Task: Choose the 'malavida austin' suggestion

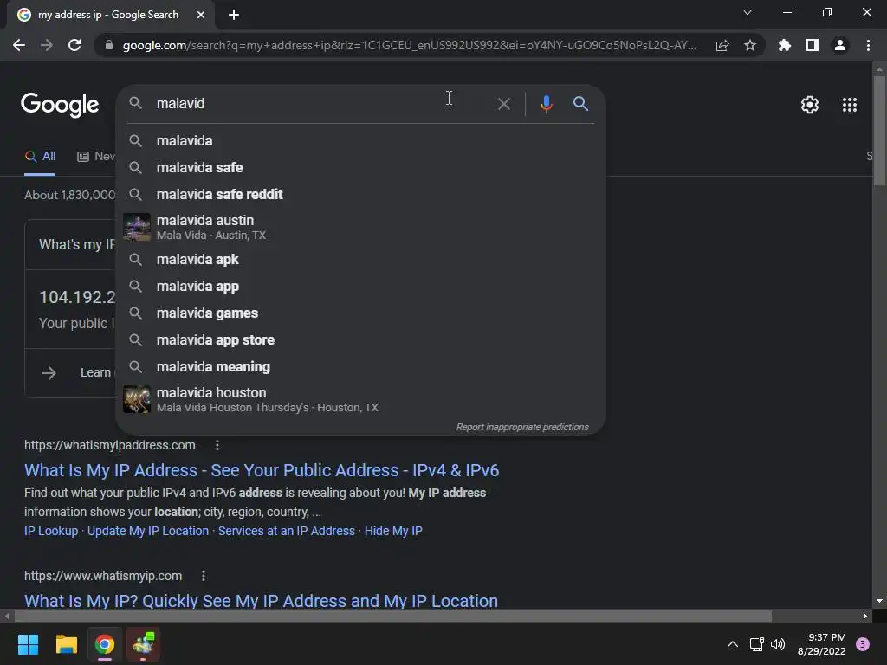Action: pyautogui.click(x=360, y=227)
